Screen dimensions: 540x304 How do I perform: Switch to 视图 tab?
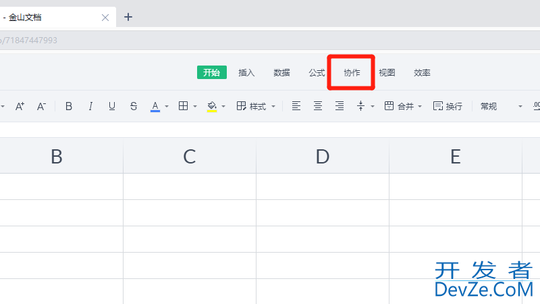click(387, 73)
